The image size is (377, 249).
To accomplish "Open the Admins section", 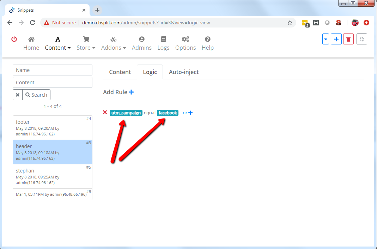I will 142,43.
